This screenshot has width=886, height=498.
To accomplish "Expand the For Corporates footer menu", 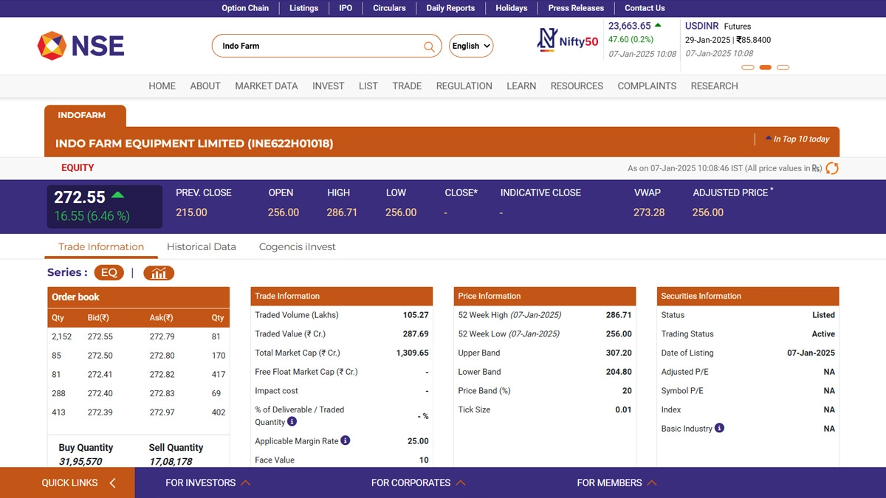I will coord(418,483).
